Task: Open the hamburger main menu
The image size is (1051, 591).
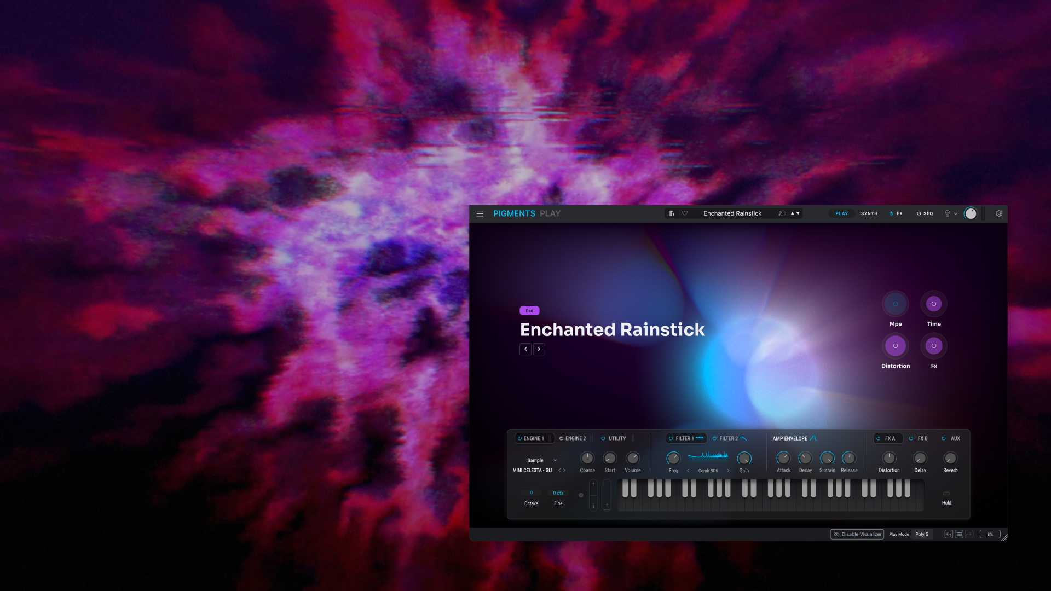Action: coord(480,213)
